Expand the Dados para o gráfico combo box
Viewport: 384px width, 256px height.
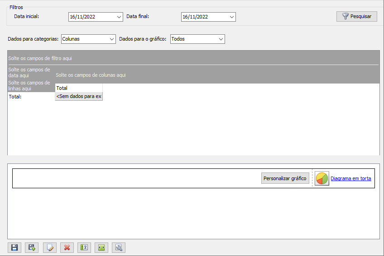coord(221,39)
